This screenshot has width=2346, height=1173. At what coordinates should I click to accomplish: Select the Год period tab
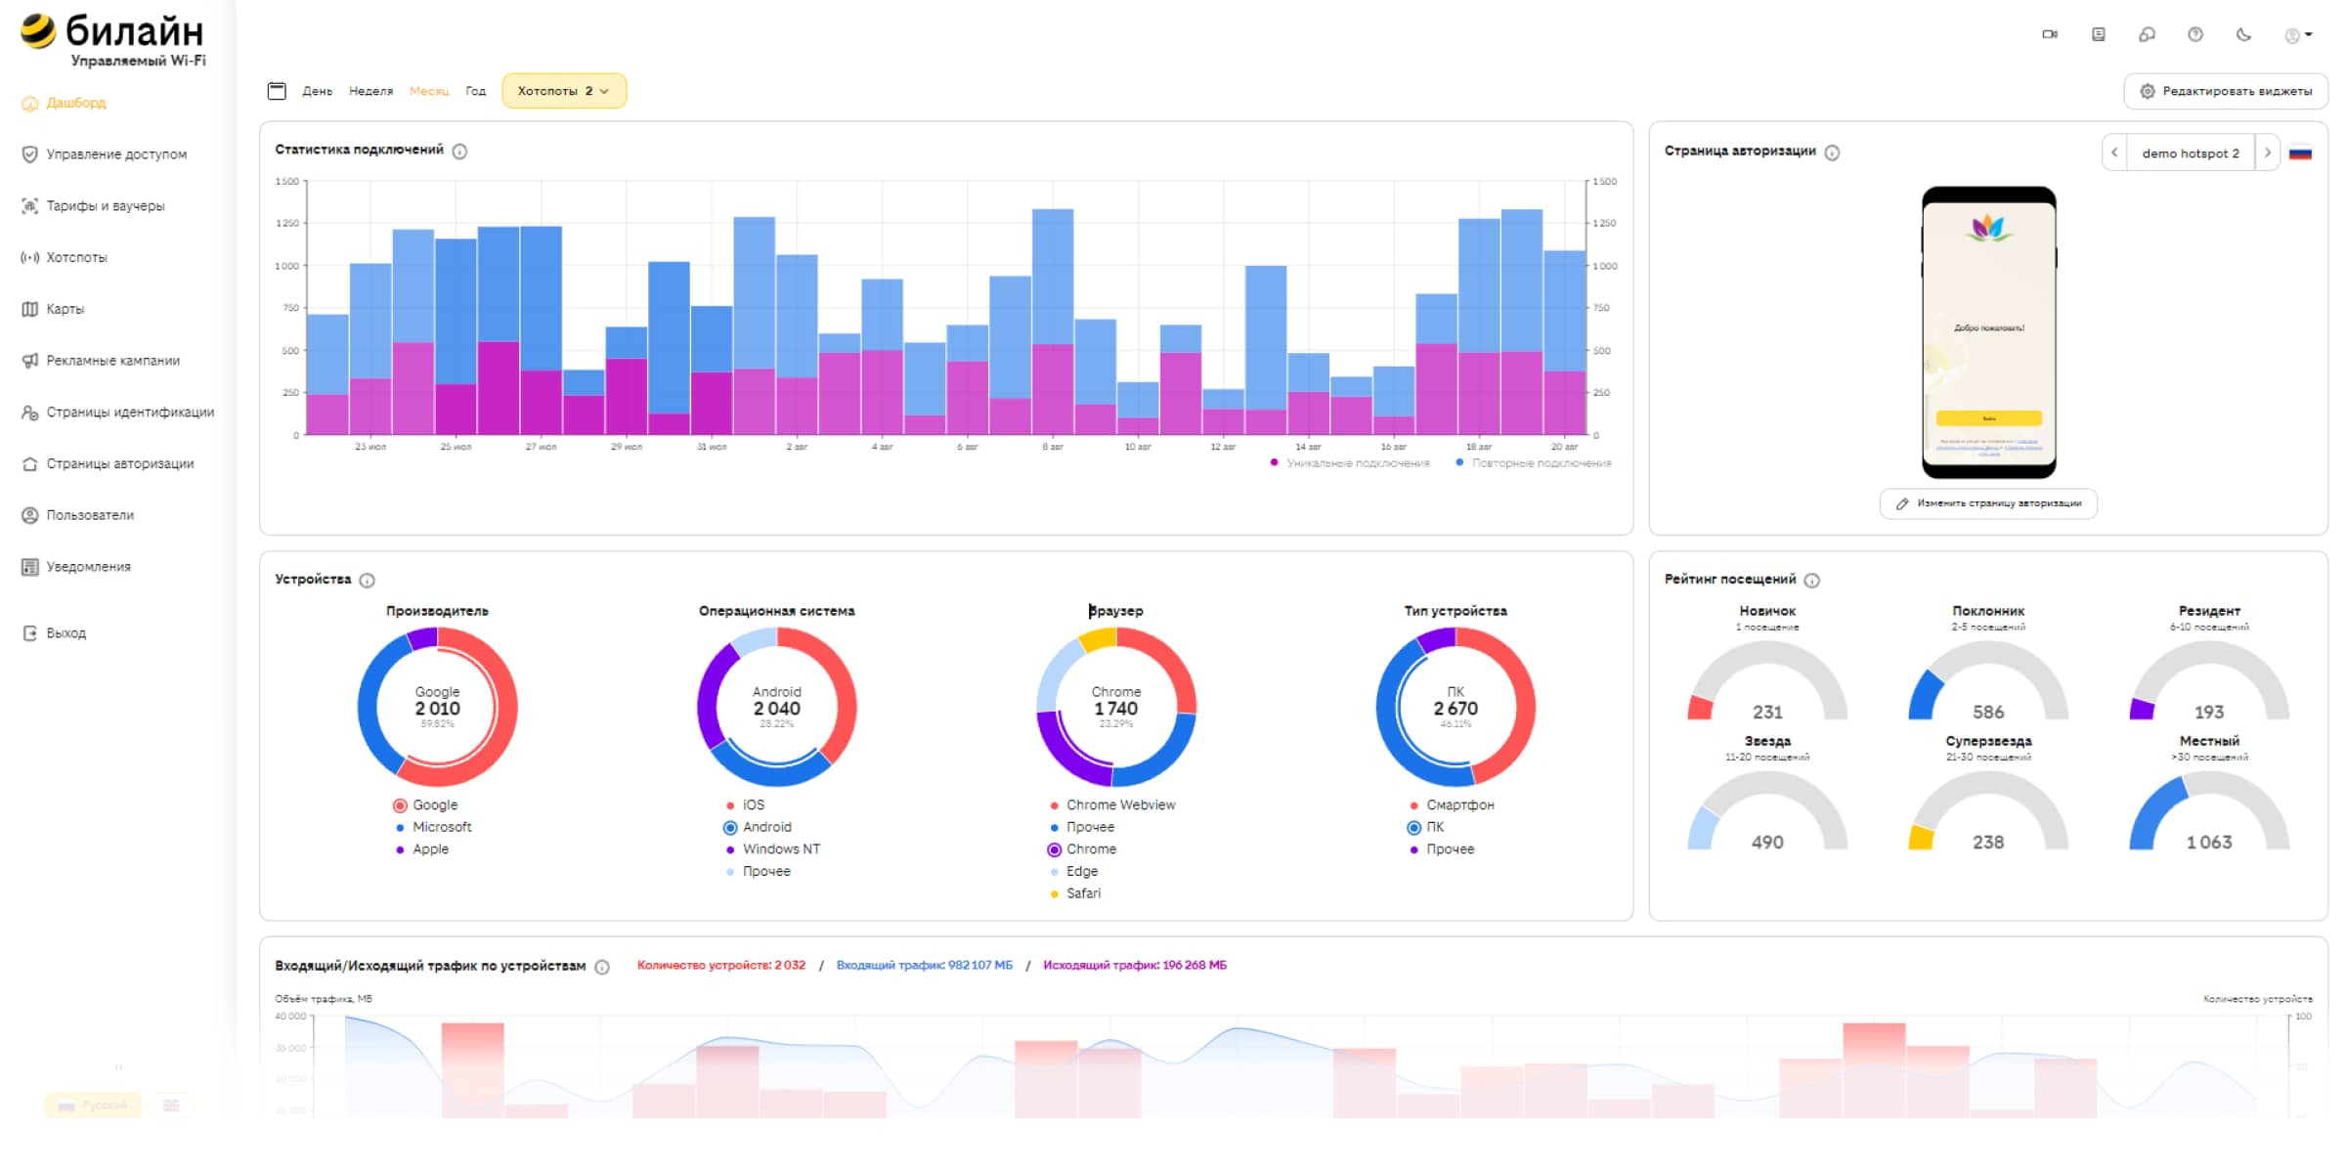coord(476,91)
